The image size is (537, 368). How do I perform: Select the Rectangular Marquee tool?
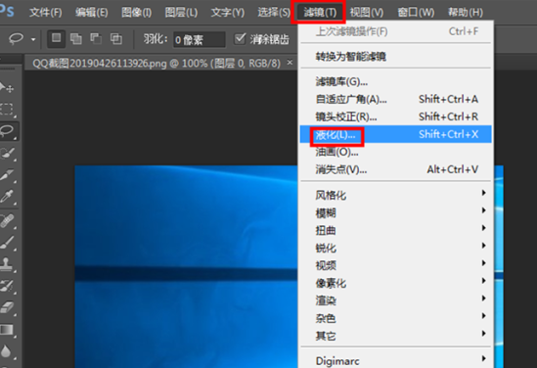[7, 110]
